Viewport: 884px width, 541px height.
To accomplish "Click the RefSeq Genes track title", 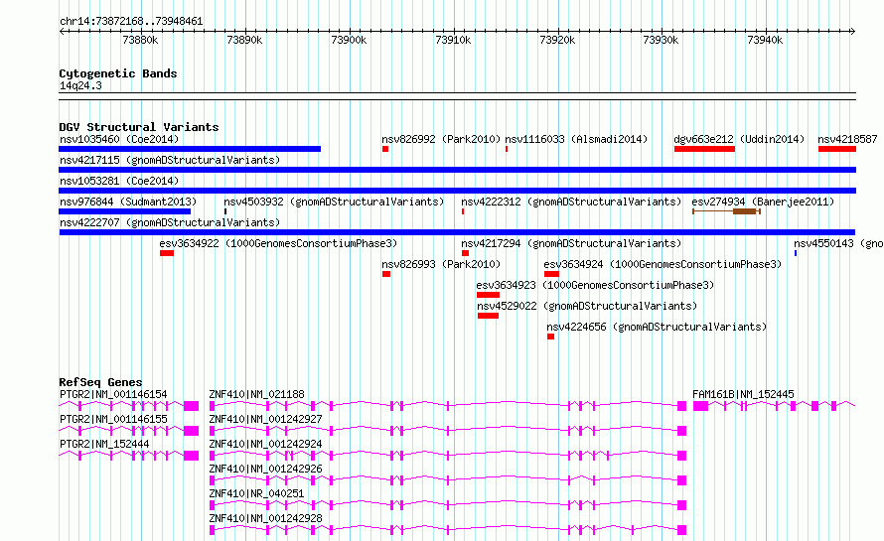I will [100, 382].
